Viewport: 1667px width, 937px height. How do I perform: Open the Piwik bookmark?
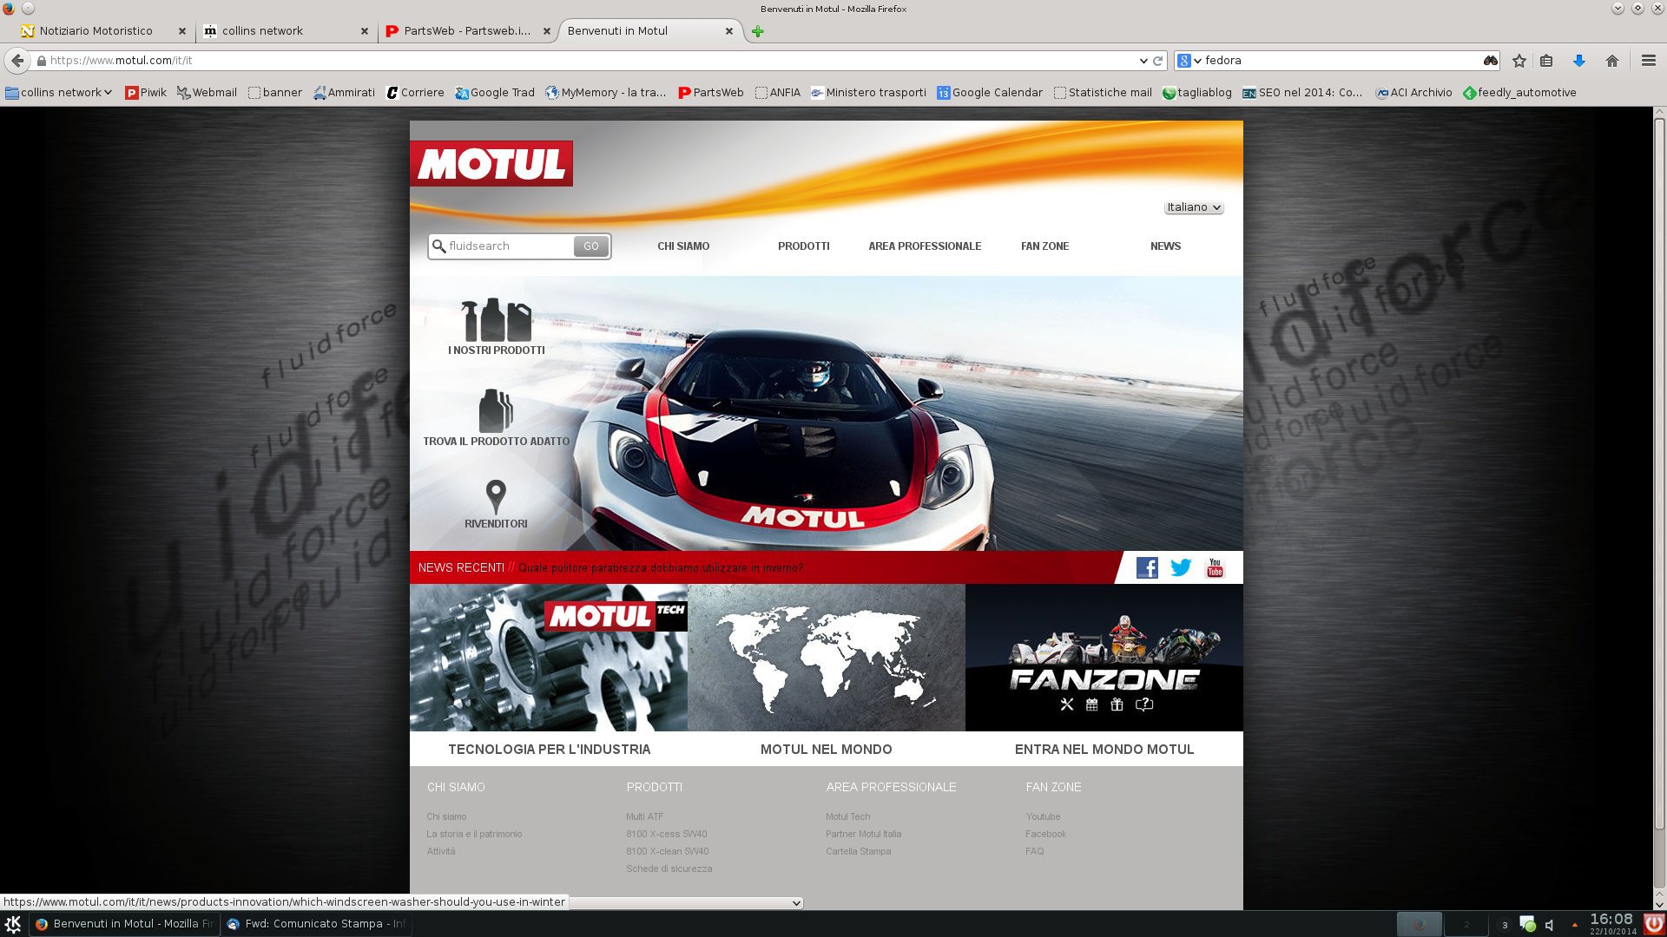click(x=146, y=93)
